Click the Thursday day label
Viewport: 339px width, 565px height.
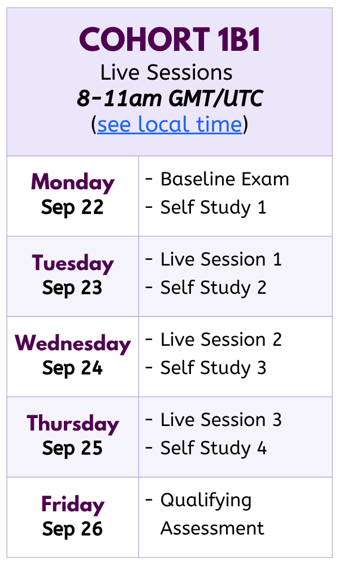73,424
